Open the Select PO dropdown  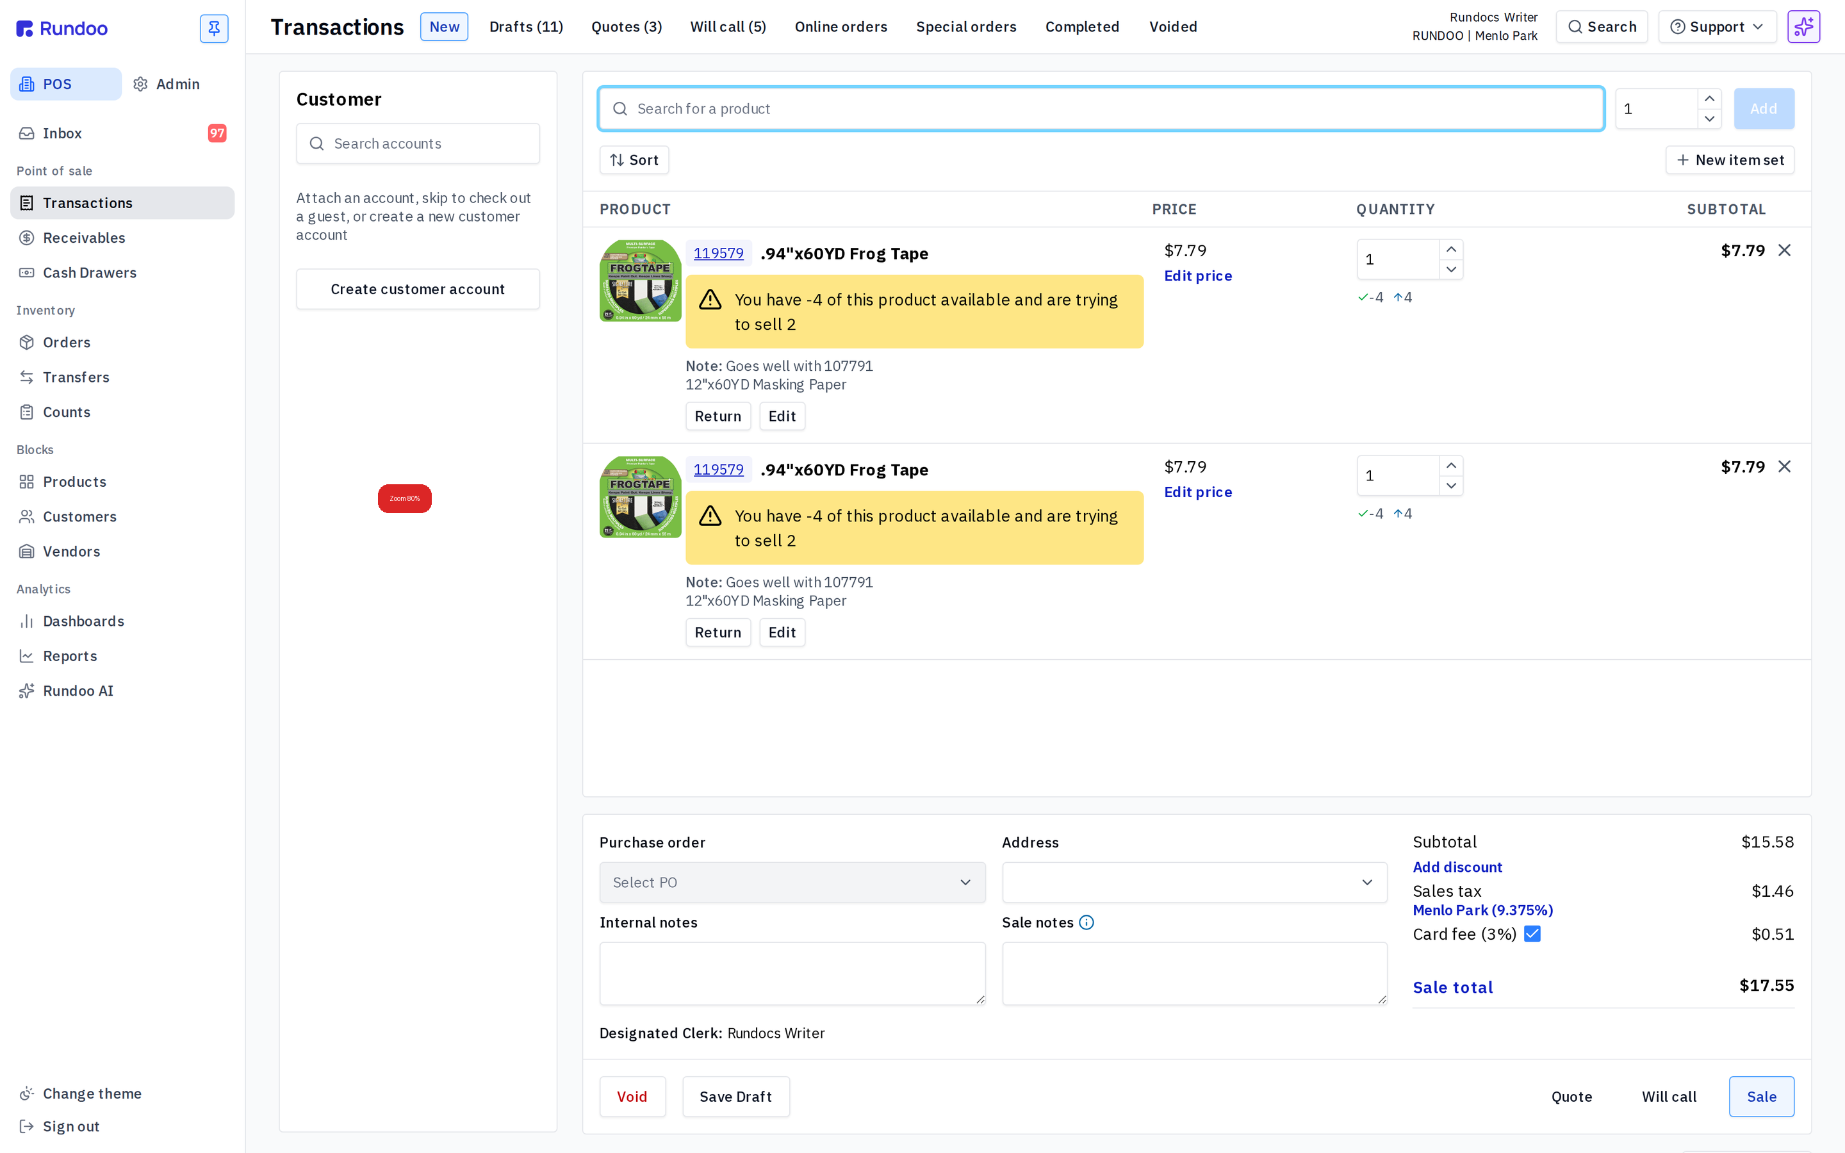[x=792, y=882]
